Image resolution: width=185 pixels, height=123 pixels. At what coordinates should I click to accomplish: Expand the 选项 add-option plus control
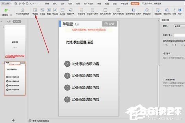point(164,53)
